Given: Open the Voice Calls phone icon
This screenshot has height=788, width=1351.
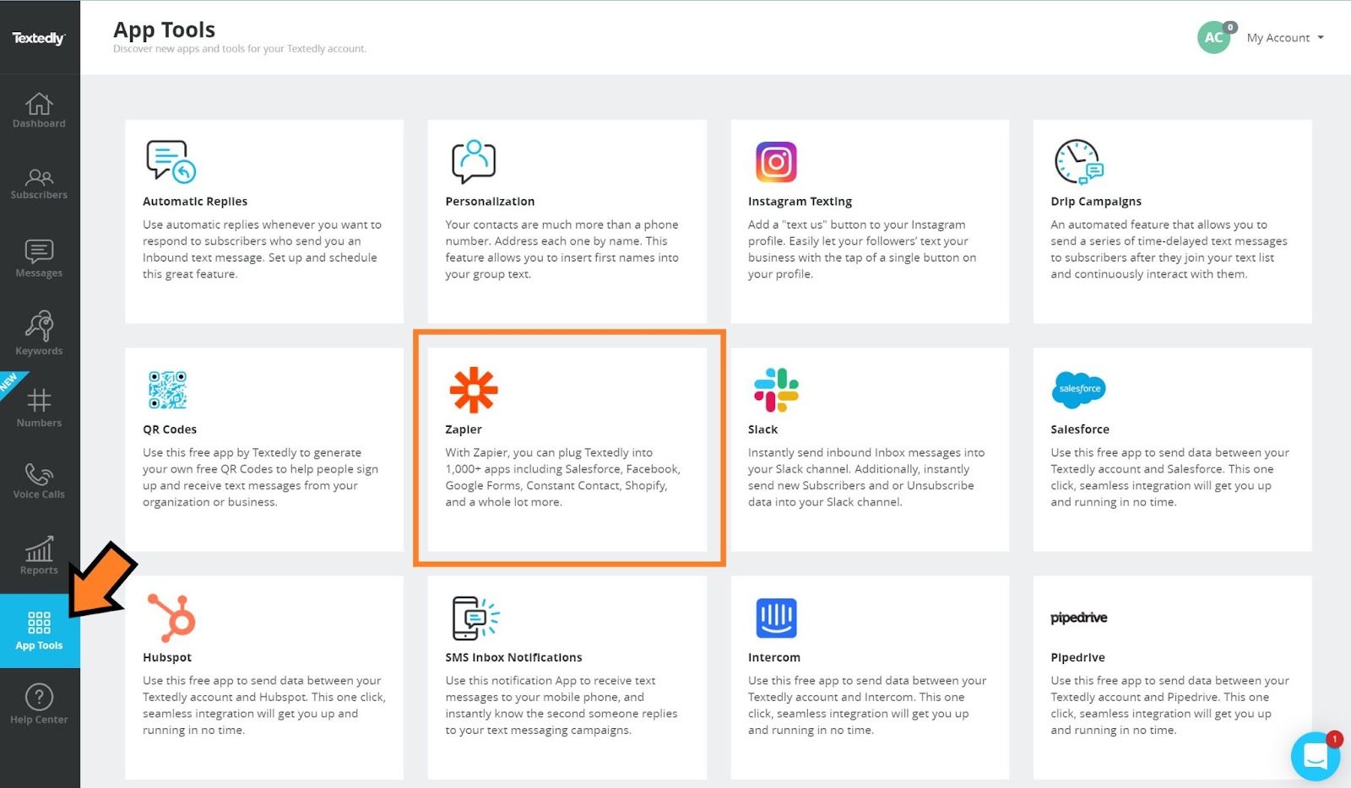Looking at the screenshot, I should [x=39, y=473].
